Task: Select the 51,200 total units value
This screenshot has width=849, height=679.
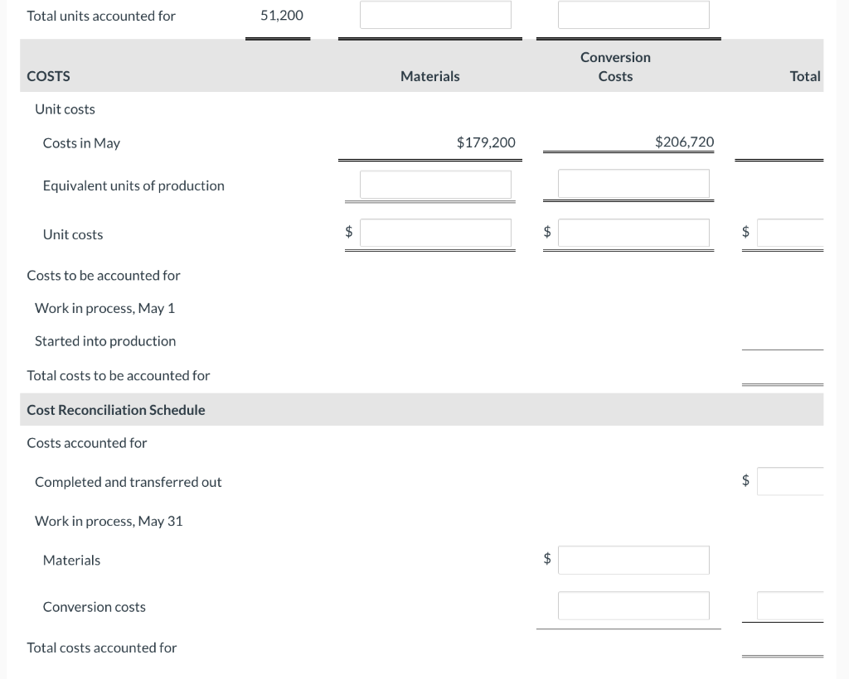Action: tap(281, 15)
